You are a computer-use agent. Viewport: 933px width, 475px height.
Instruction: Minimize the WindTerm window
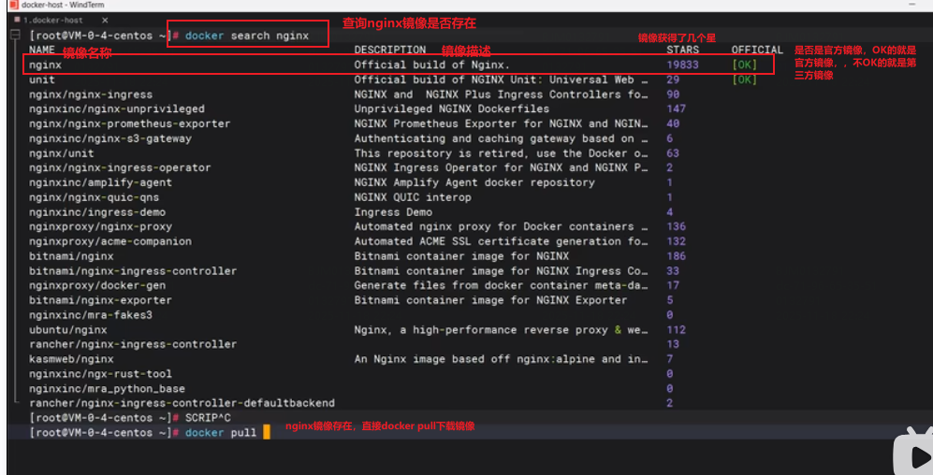[x=911, y=5]
